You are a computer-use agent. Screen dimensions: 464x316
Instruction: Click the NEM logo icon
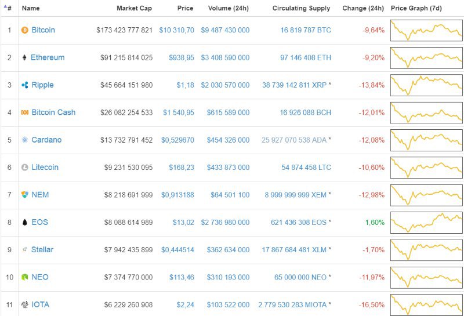24,195
